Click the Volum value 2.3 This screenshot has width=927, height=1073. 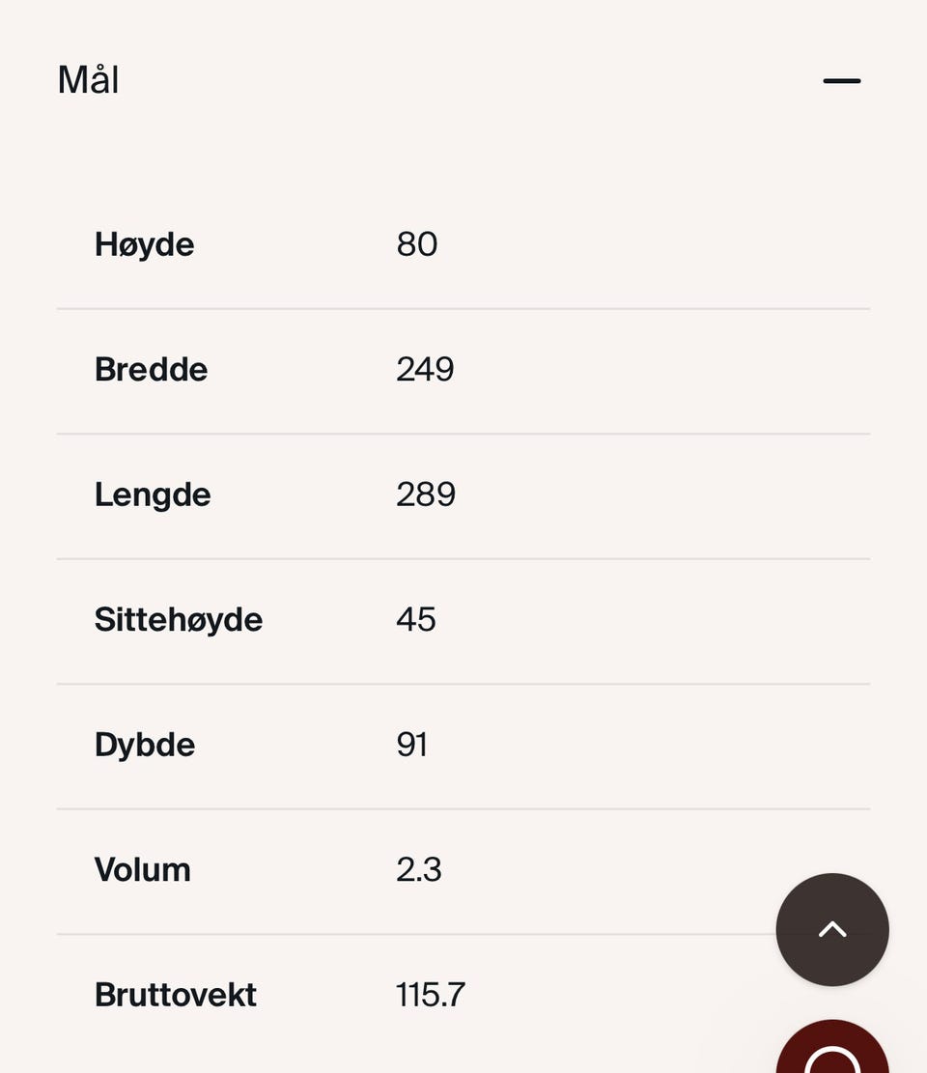click(x=419, y=870)
